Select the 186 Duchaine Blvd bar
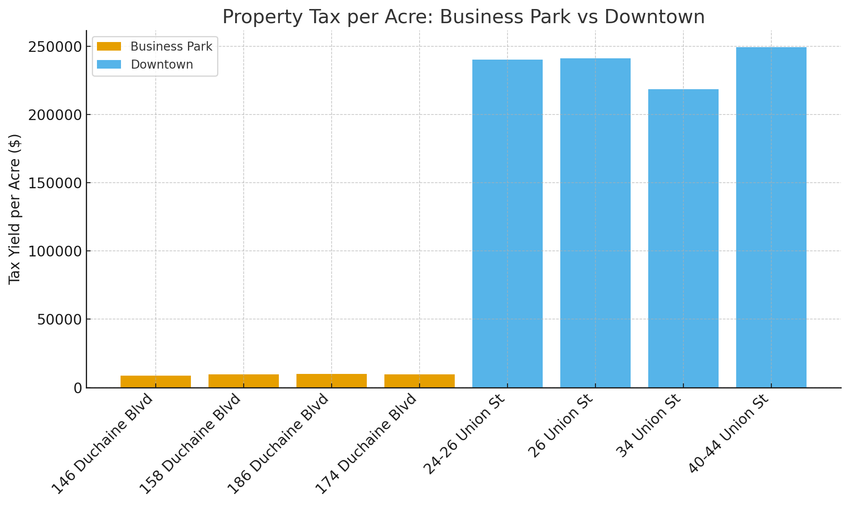This screenshot has height=506, width=849. click(x=332, y=380)
